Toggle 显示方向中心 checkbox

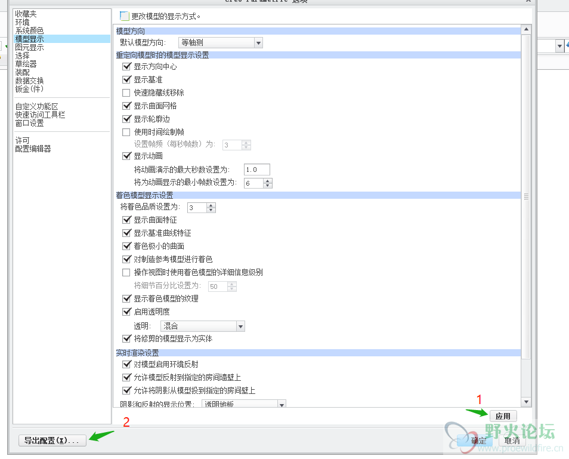coord(126,66)
